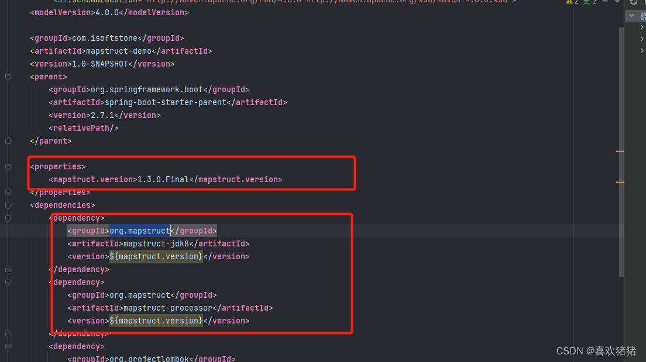The height and width of the screenshot is (362, 646).
Task: Click the mapstruct-processor artifactId text
Action: point(169,308)
